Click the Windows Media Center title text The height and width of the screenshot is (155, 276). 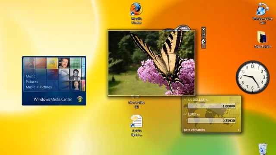coord(53,99)
